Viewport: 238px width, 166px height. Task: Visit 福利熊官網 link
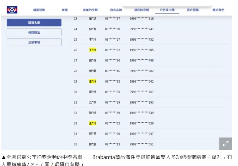142,10
